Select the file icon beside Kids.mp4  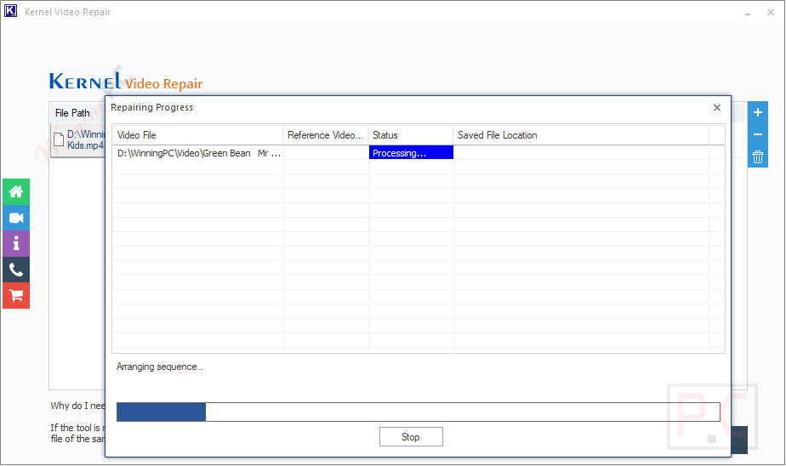59,139
